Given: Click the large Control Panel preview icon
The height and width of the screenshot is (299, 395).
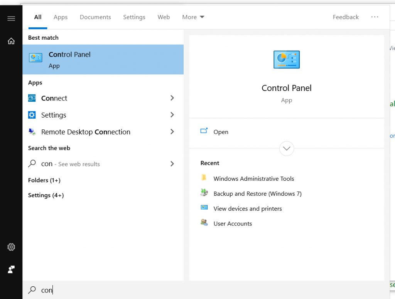Looking at the screenshot, I should click(287, 59).
